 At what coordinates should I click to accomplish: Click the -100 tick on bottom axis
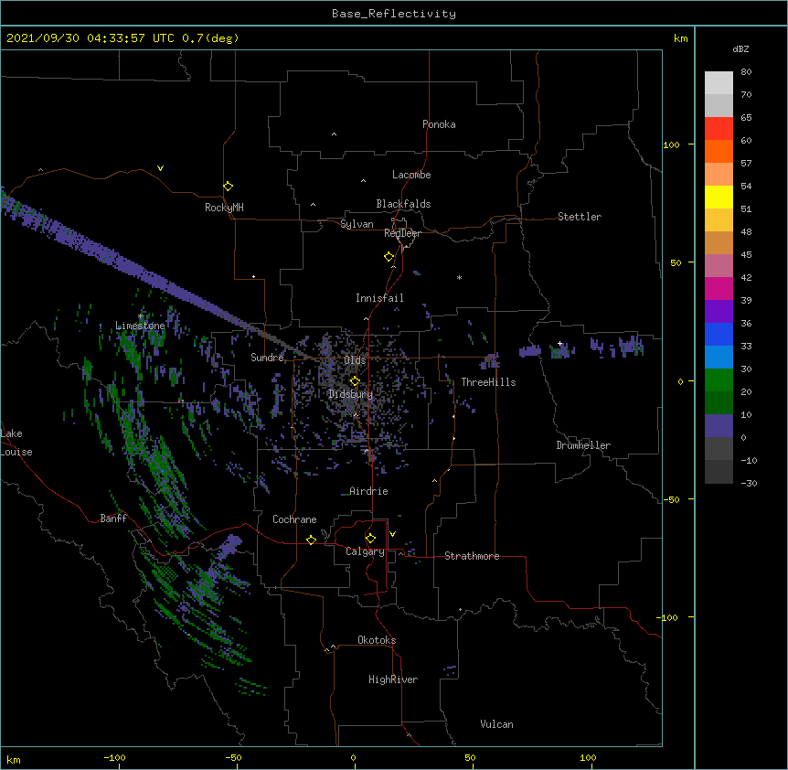pyautogui.click(x=114, y=757)
